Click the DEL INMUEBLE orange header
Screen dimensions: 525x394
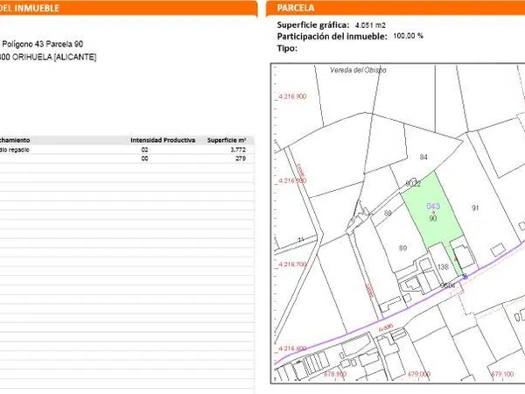point(26,8)
